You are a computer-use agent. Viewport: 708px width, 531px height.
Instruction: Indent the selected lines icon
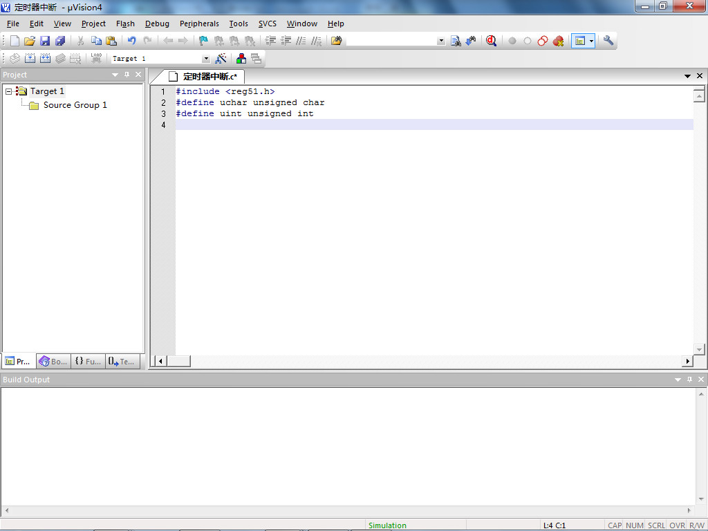[x=270, y=41]
